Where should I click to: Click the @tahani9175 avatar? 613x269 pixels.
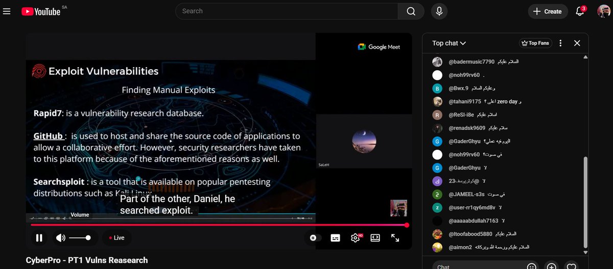[437, 101]
